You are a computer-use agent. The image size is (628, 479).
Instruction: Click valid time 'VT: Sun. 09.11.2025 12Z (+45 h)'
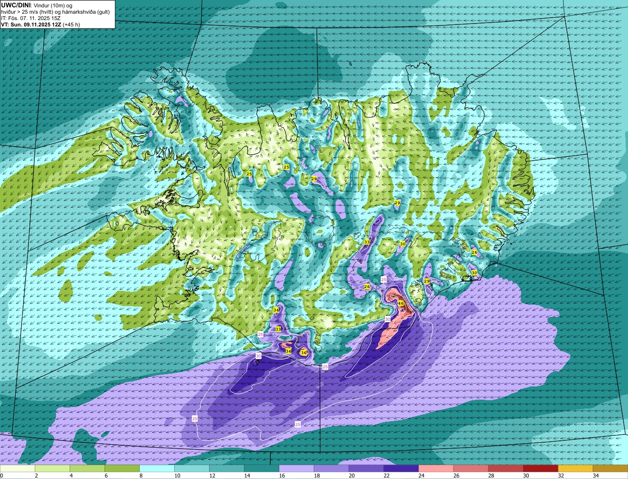point(41,24)
